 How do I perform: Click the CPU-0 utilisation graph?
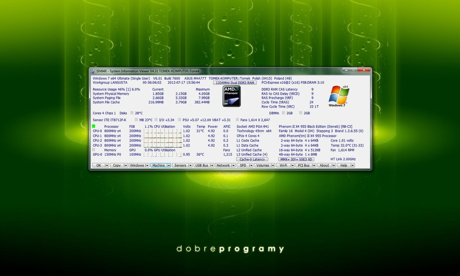(x=163, y=131)
